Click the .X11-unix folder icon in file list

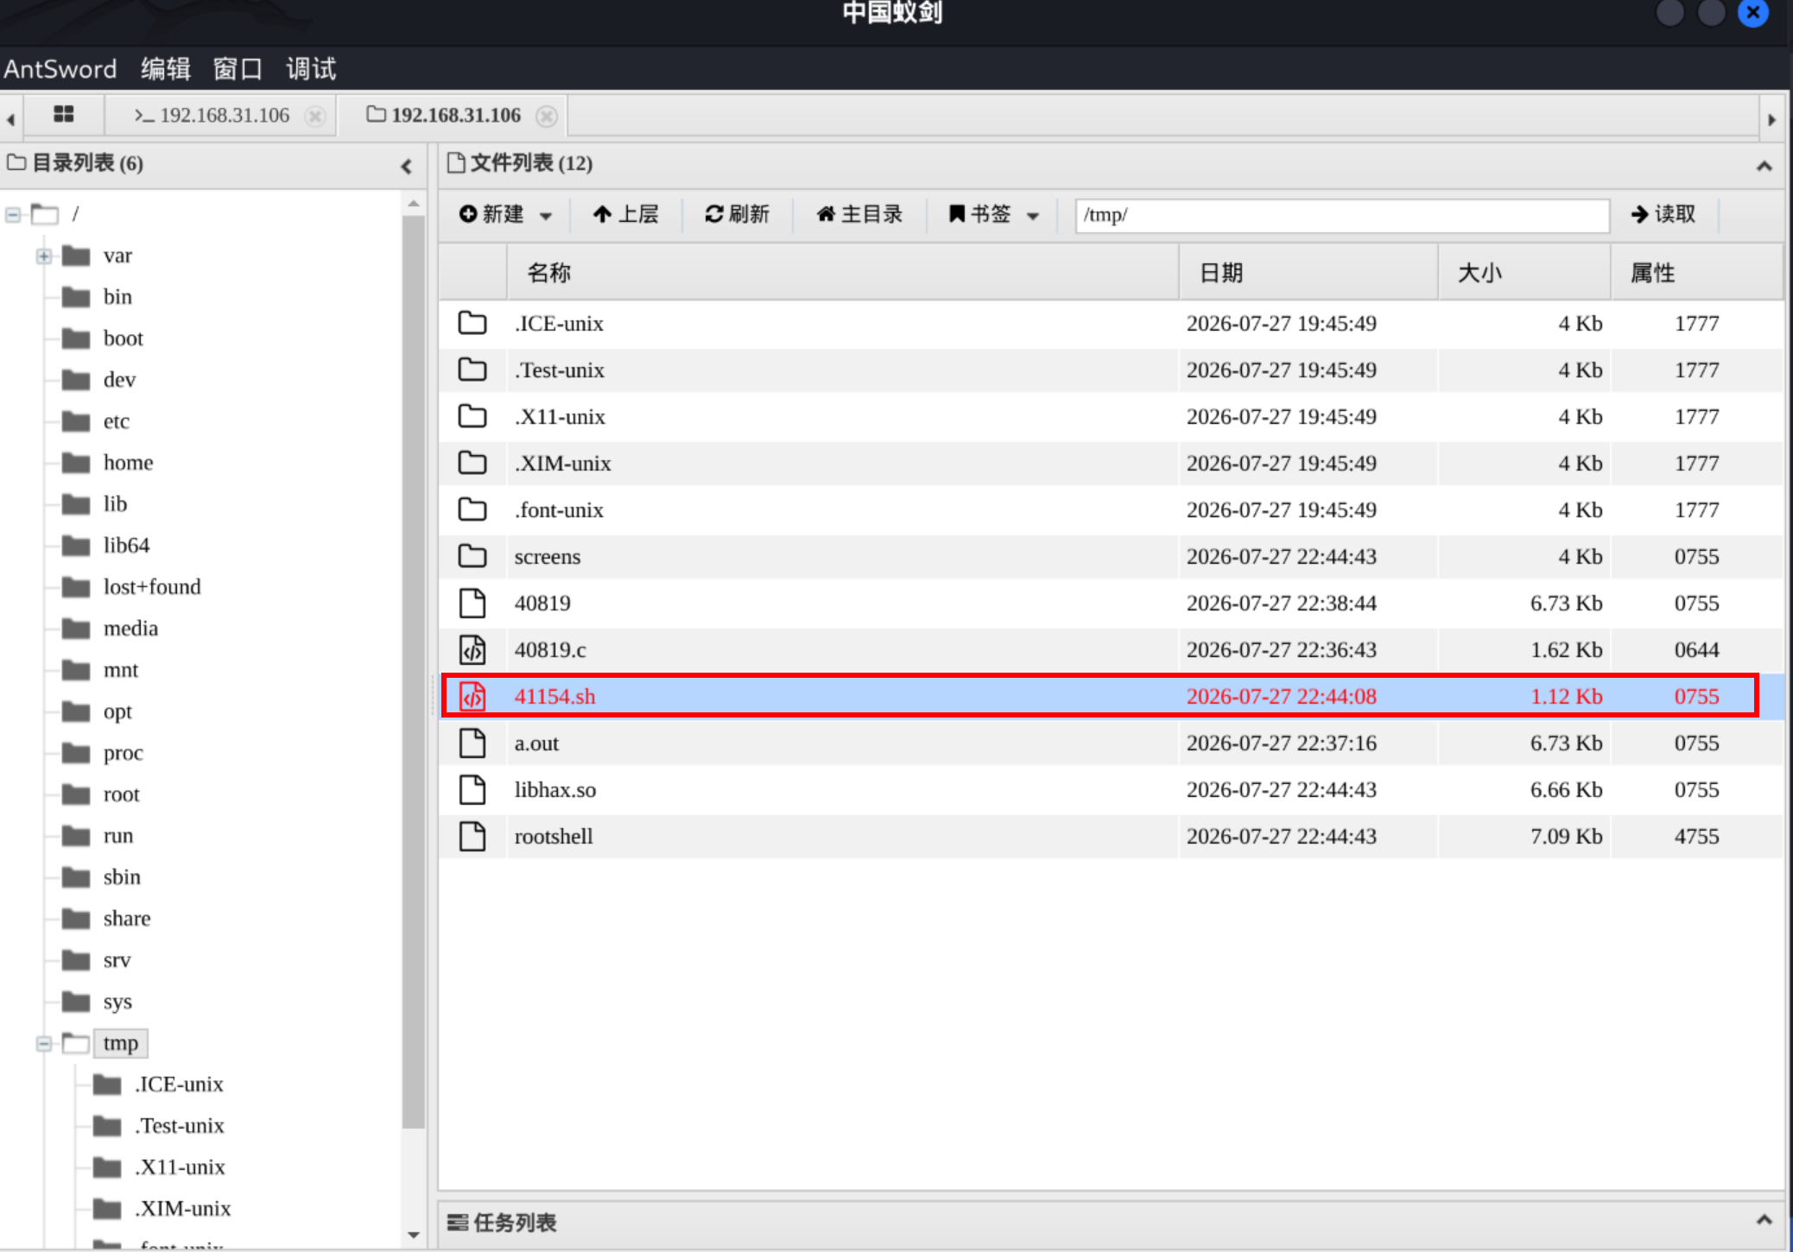(472, 416)
